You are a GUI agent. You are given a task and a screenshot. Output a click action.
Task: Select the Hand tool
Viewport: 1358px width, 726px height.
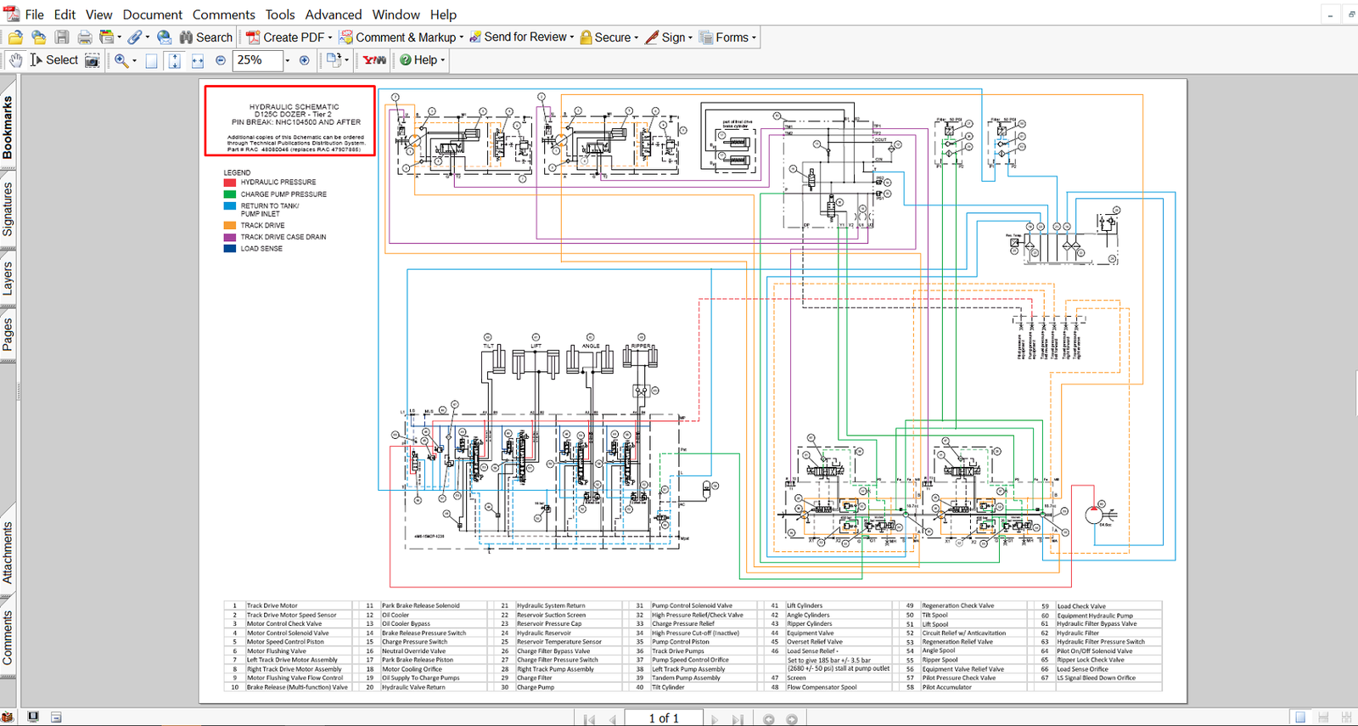click(x=16, y=60)
